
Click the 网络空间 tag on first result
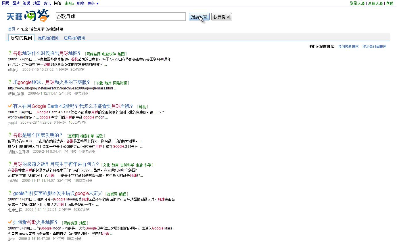[x=93, y=54]
